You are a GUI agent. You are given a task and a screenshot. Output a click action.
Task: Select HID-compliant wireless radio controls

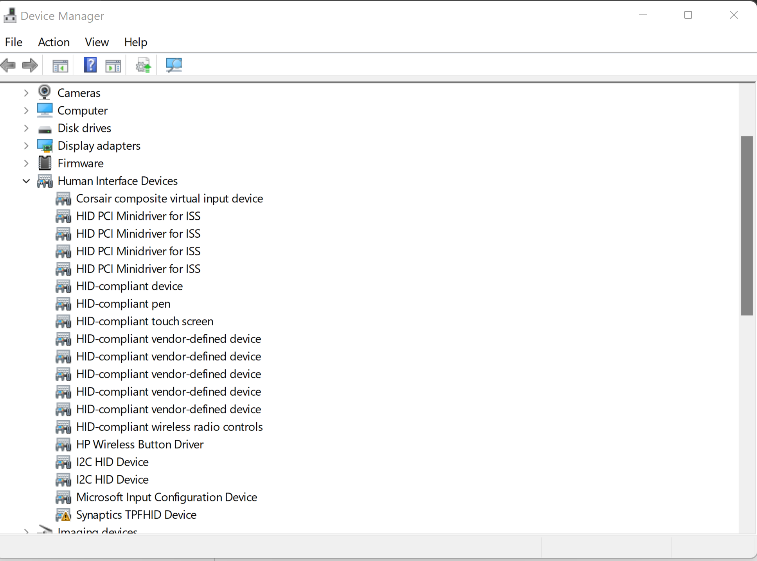(x=169, y=427)
